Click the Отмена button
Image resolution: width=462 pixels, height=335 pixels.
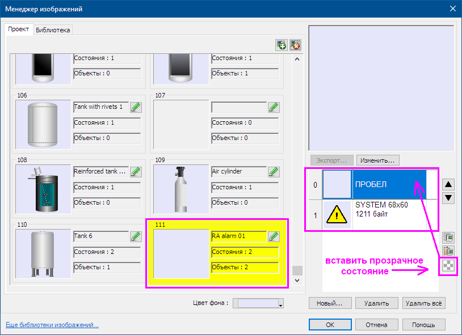[376, 325]
